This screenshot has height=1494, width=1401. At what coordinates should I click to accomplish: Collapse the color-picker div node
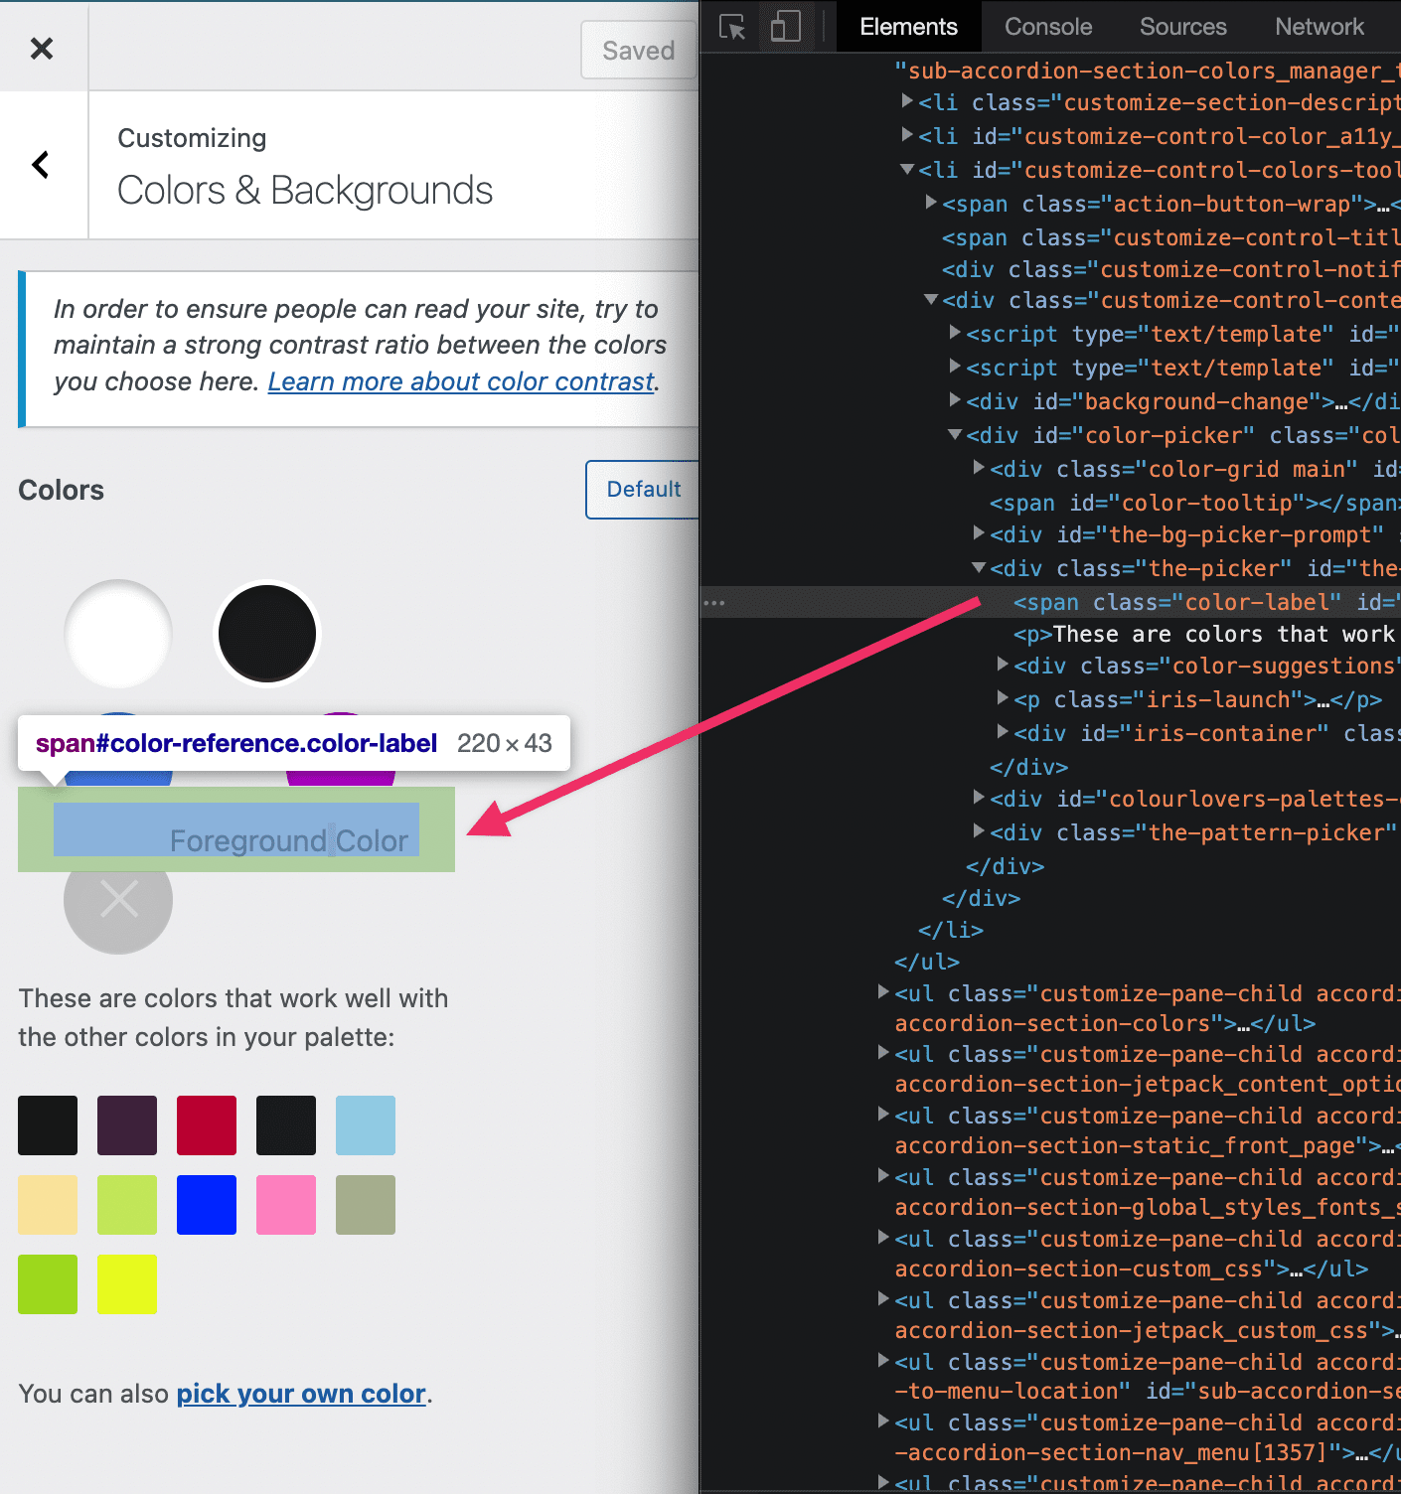click(954, 434)
